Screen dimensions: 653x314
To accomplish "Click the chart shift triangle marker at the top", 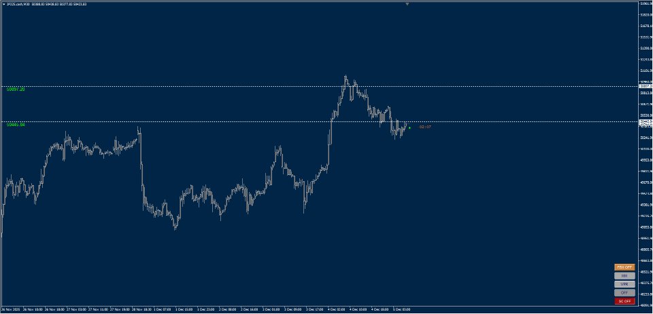I will pos(407,4).
